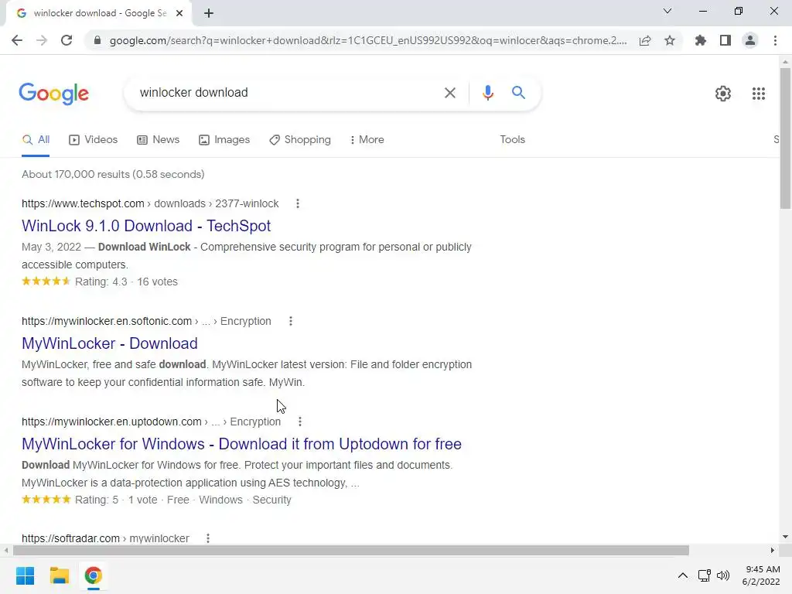Click the softradar.com mywinlocker URL
Image resolution: width=792 pixels, height=594 pixels.
pos(105,538)
